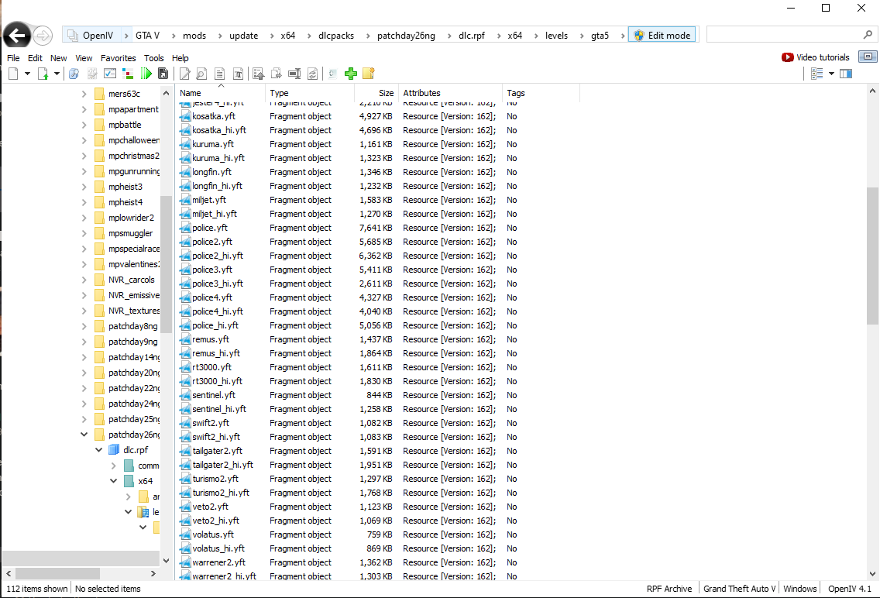Click the back navigation arrow

tap(17, 36)
